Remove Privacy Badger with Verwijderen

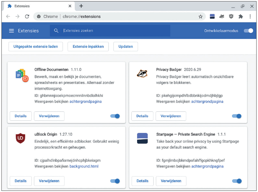(x=171, y=116)
